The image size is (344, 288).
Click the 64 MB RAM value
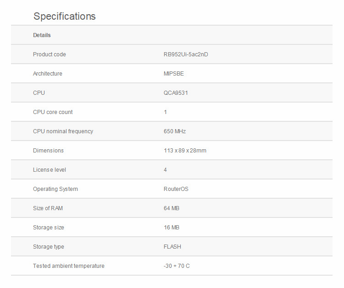click(172, 208)
